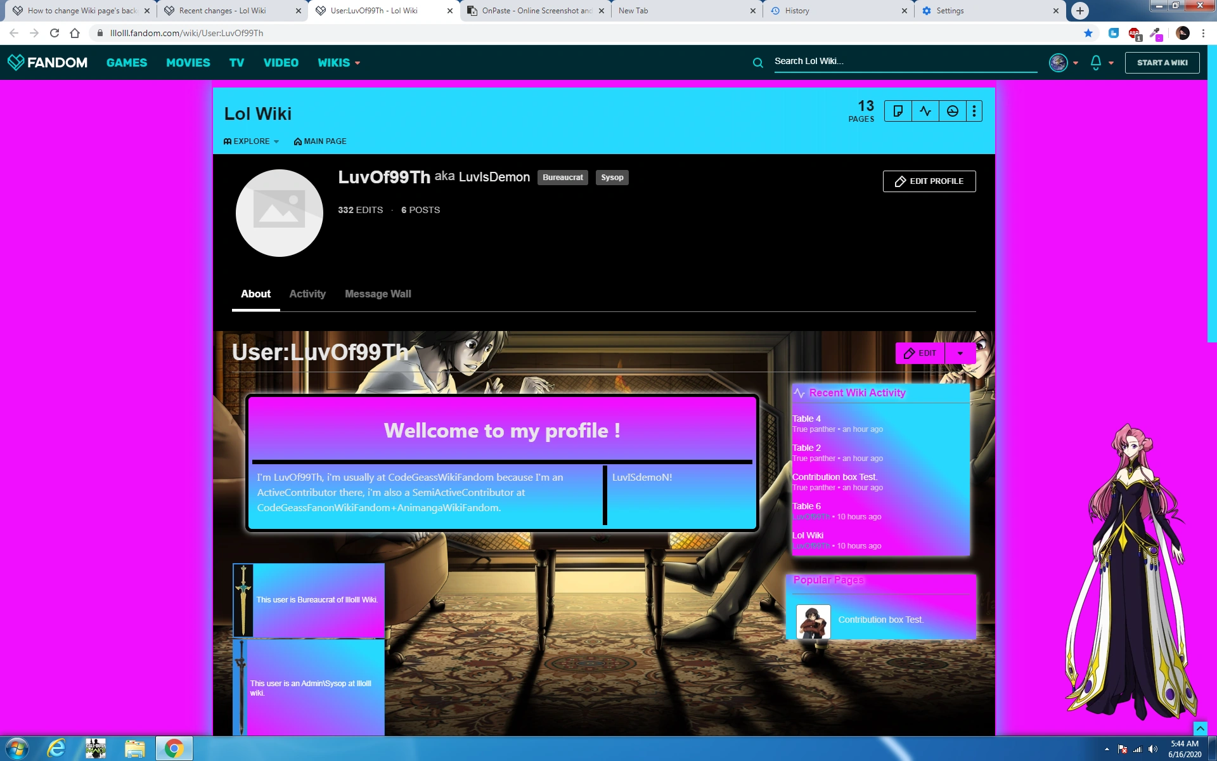Open the dropdown arrow next to EDIT
This screenshot has height=761, width=1217.
pos(960,353)
